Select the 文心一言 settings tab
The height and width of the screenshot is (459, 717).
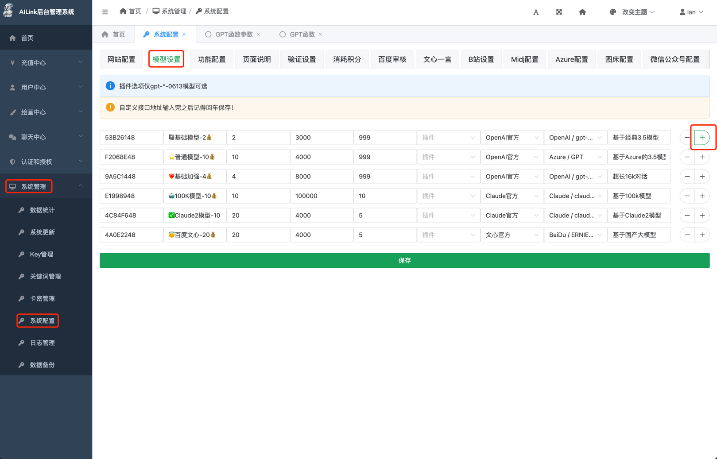point(438,59)
